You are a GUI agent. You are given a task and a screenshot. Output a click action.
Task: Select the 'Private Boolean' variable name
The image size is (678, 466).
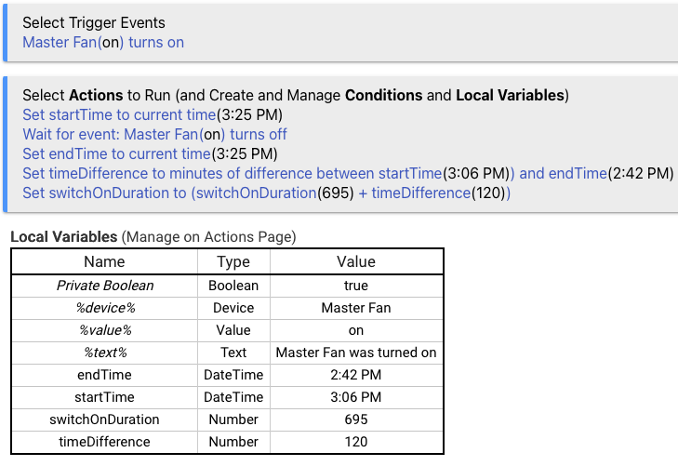pyautogui.click(x=105, y=286)
